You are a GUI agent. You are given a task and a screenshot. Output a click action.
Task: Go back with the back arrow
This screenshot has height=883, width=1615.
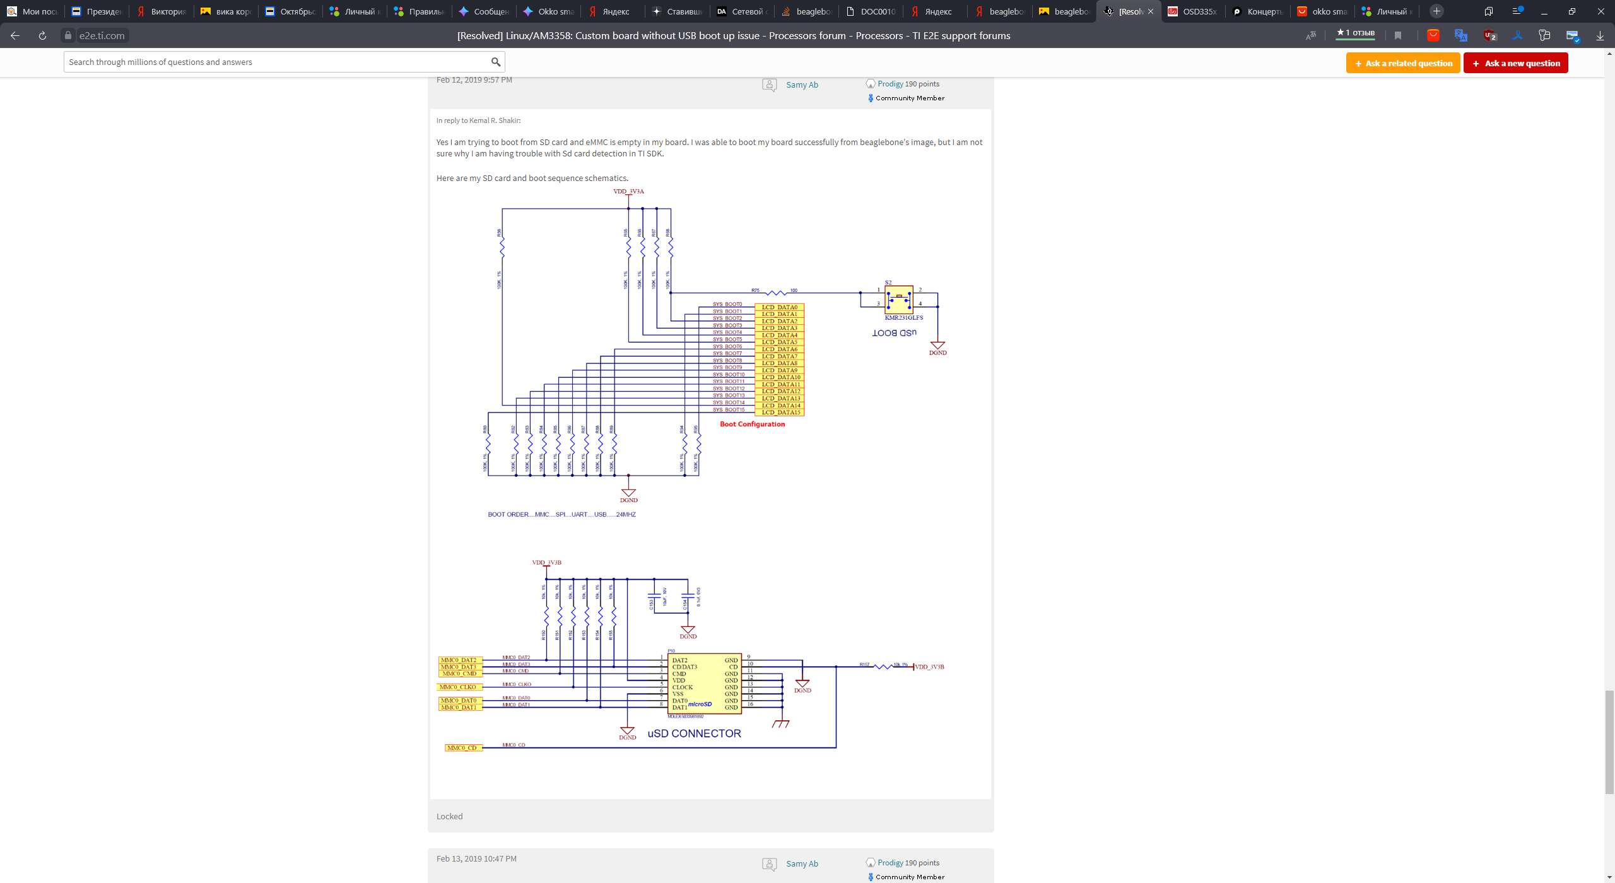[x=15, y=36]
